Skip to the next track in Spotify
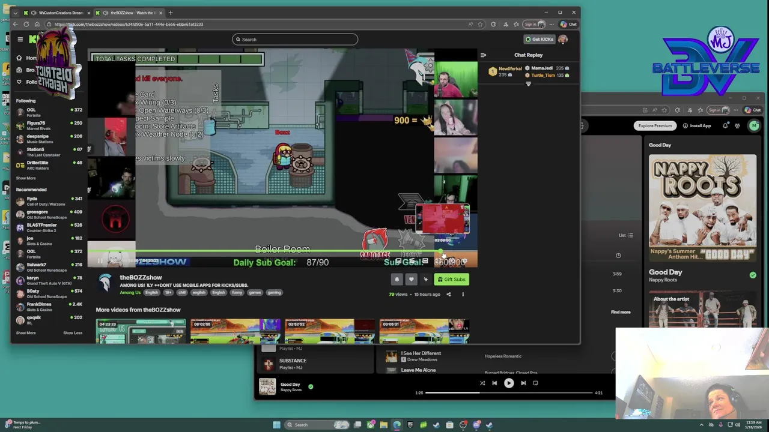 (x=523, y=383)
